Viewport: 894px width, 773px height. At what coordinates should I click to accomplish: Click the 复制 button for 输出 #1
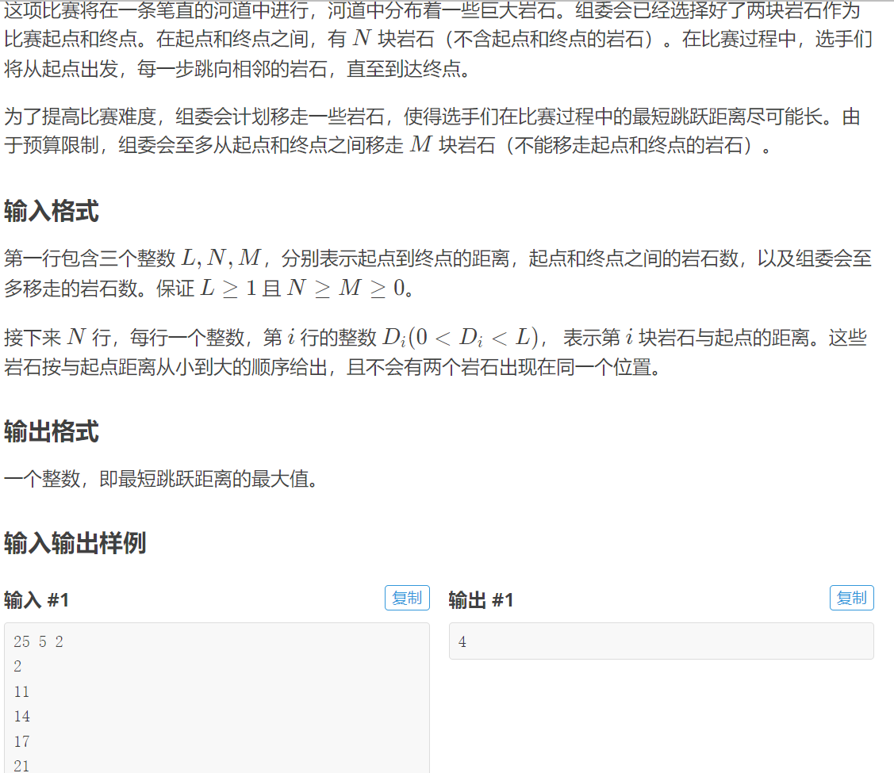point(851,598)
